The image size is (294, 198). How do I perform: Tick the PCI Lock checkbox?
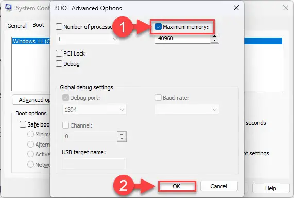tap(59, 53)
